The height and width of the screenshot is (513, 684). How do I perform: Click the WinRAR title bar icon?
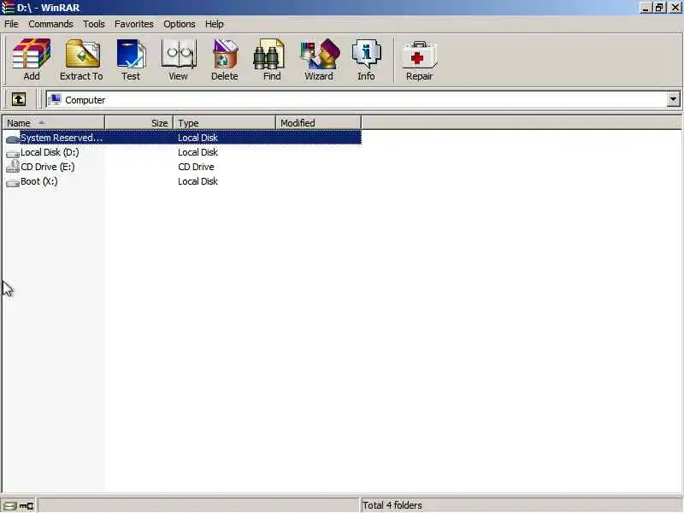(8, 8)
